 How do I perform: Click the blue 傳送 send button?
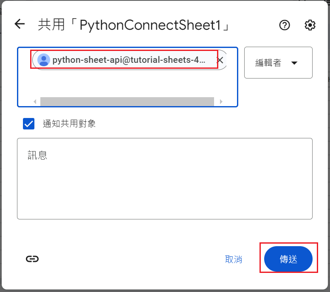pos(288,259)
